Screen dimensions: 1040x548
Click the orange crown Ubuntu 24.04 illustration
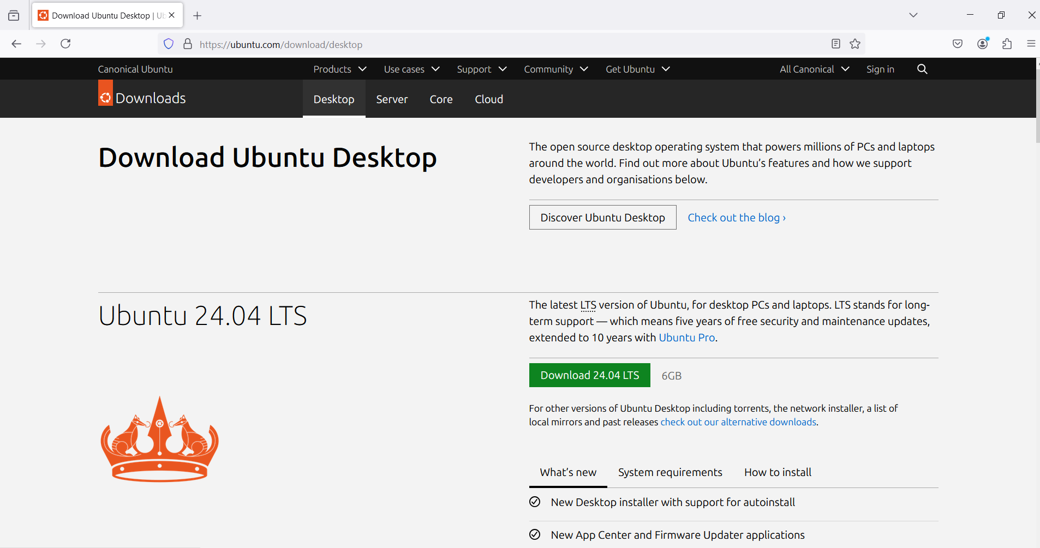point(159,439)
